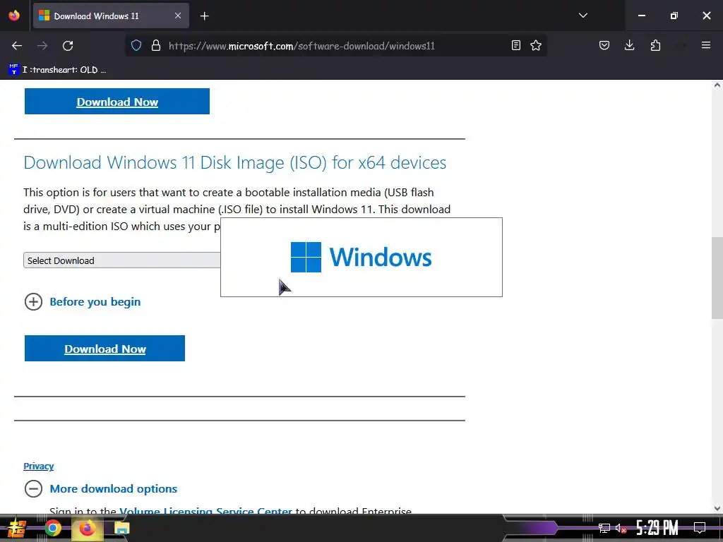
Task: View site security padlock info
Action: click(x=156, y=45)
